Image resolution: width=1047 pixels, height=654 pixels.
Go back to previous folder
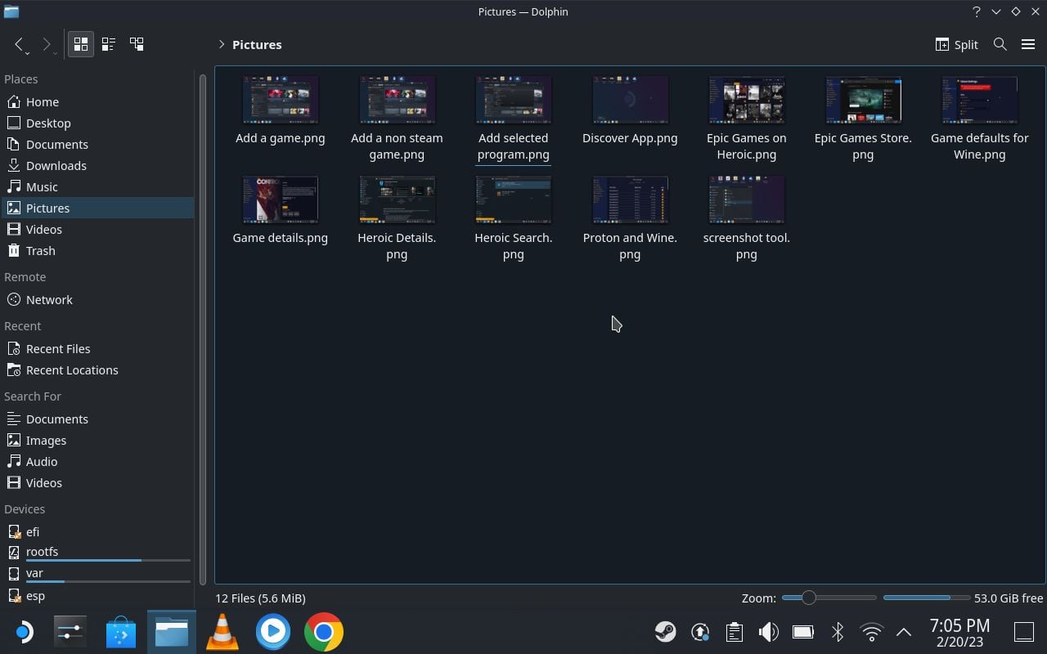click(x=20, y=44)
